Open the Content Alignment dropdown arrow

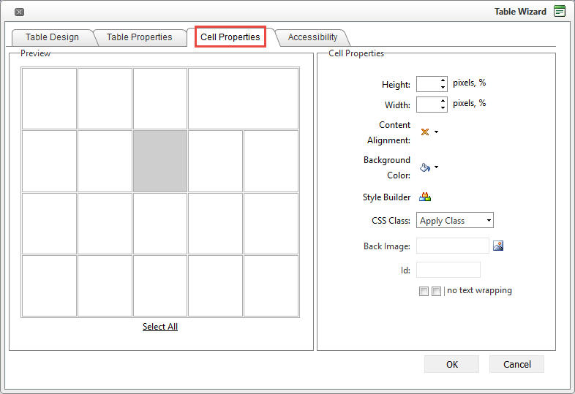coord(436,132)
